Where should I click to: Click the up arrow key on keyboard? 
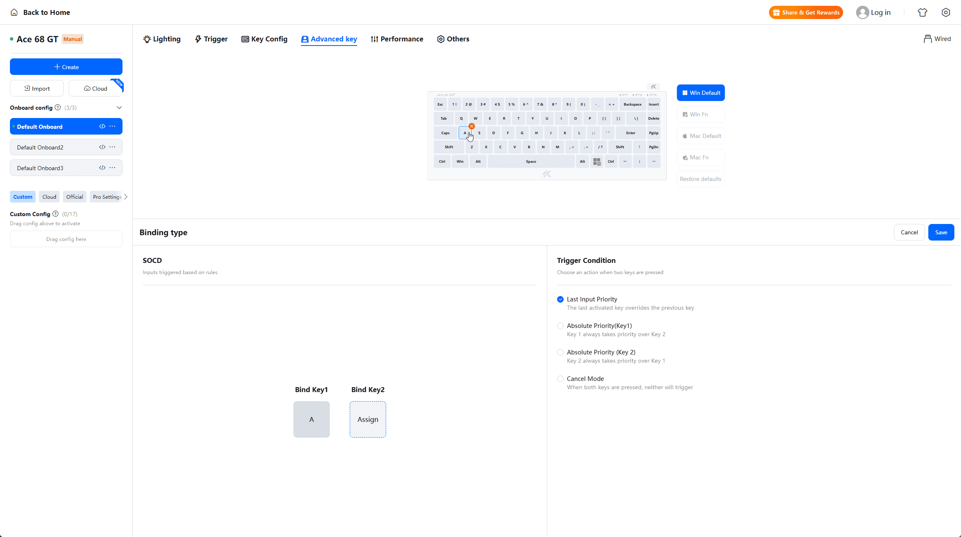click(x=639, y=147)
